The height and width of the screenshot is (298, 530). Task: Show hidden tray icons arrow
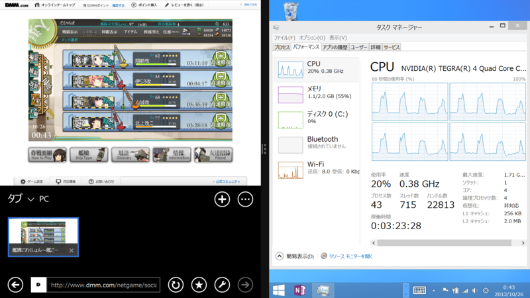tap(434, 291)
